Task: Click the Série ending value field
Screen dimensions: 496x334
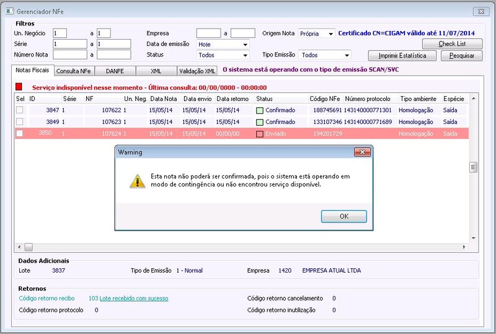Action: [114, 44]
